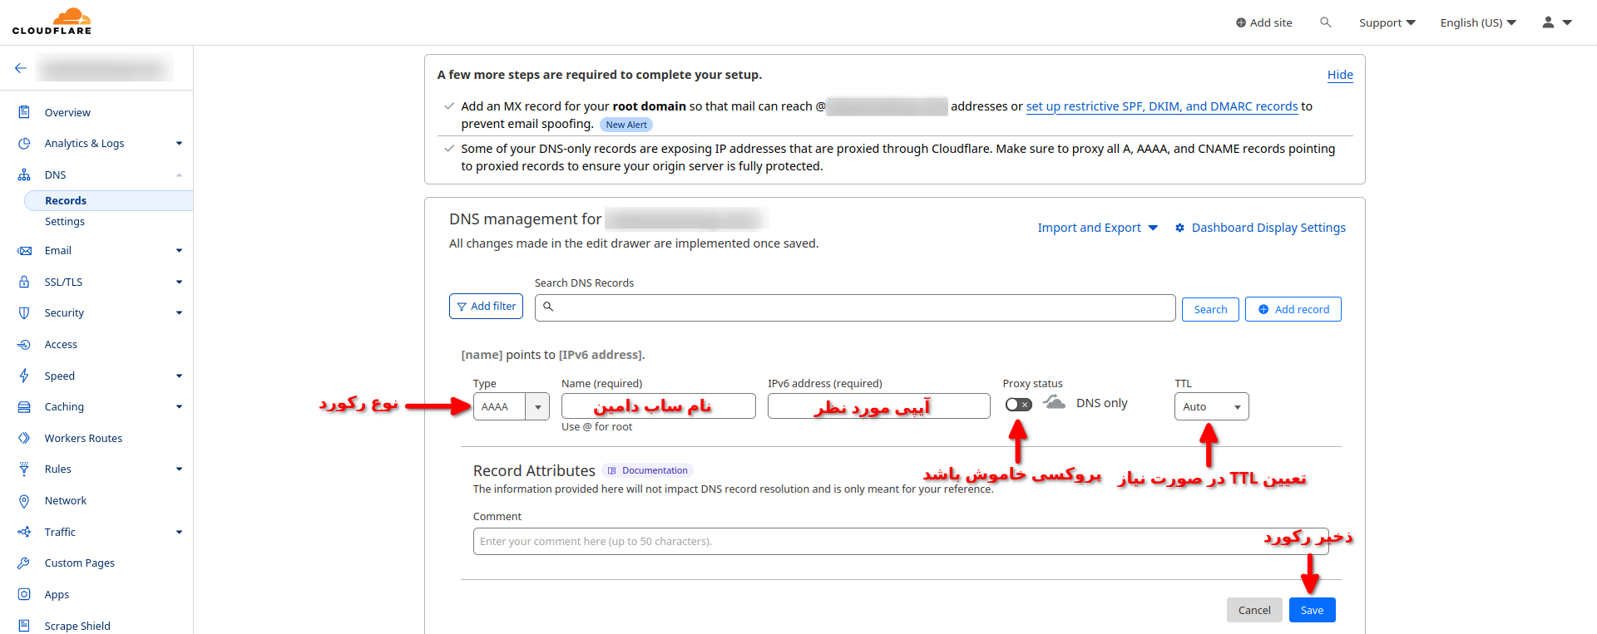Viewport: 1597px width, 634px height.
Task: Click the New Alert badge
Action: pos(626,125)
